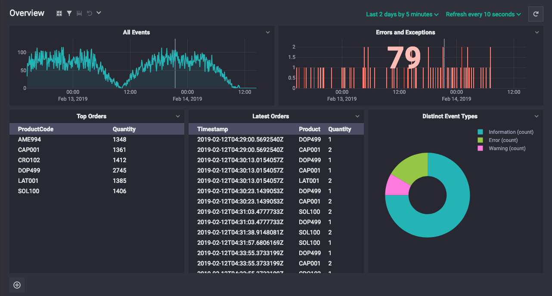Click the Top Orders panel title
Image resolution: width=552 pixels, height=296 pixels.
click(x=92, y=116)
